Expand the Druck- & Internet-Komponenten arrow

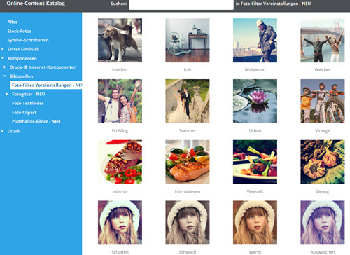point(5,67)
